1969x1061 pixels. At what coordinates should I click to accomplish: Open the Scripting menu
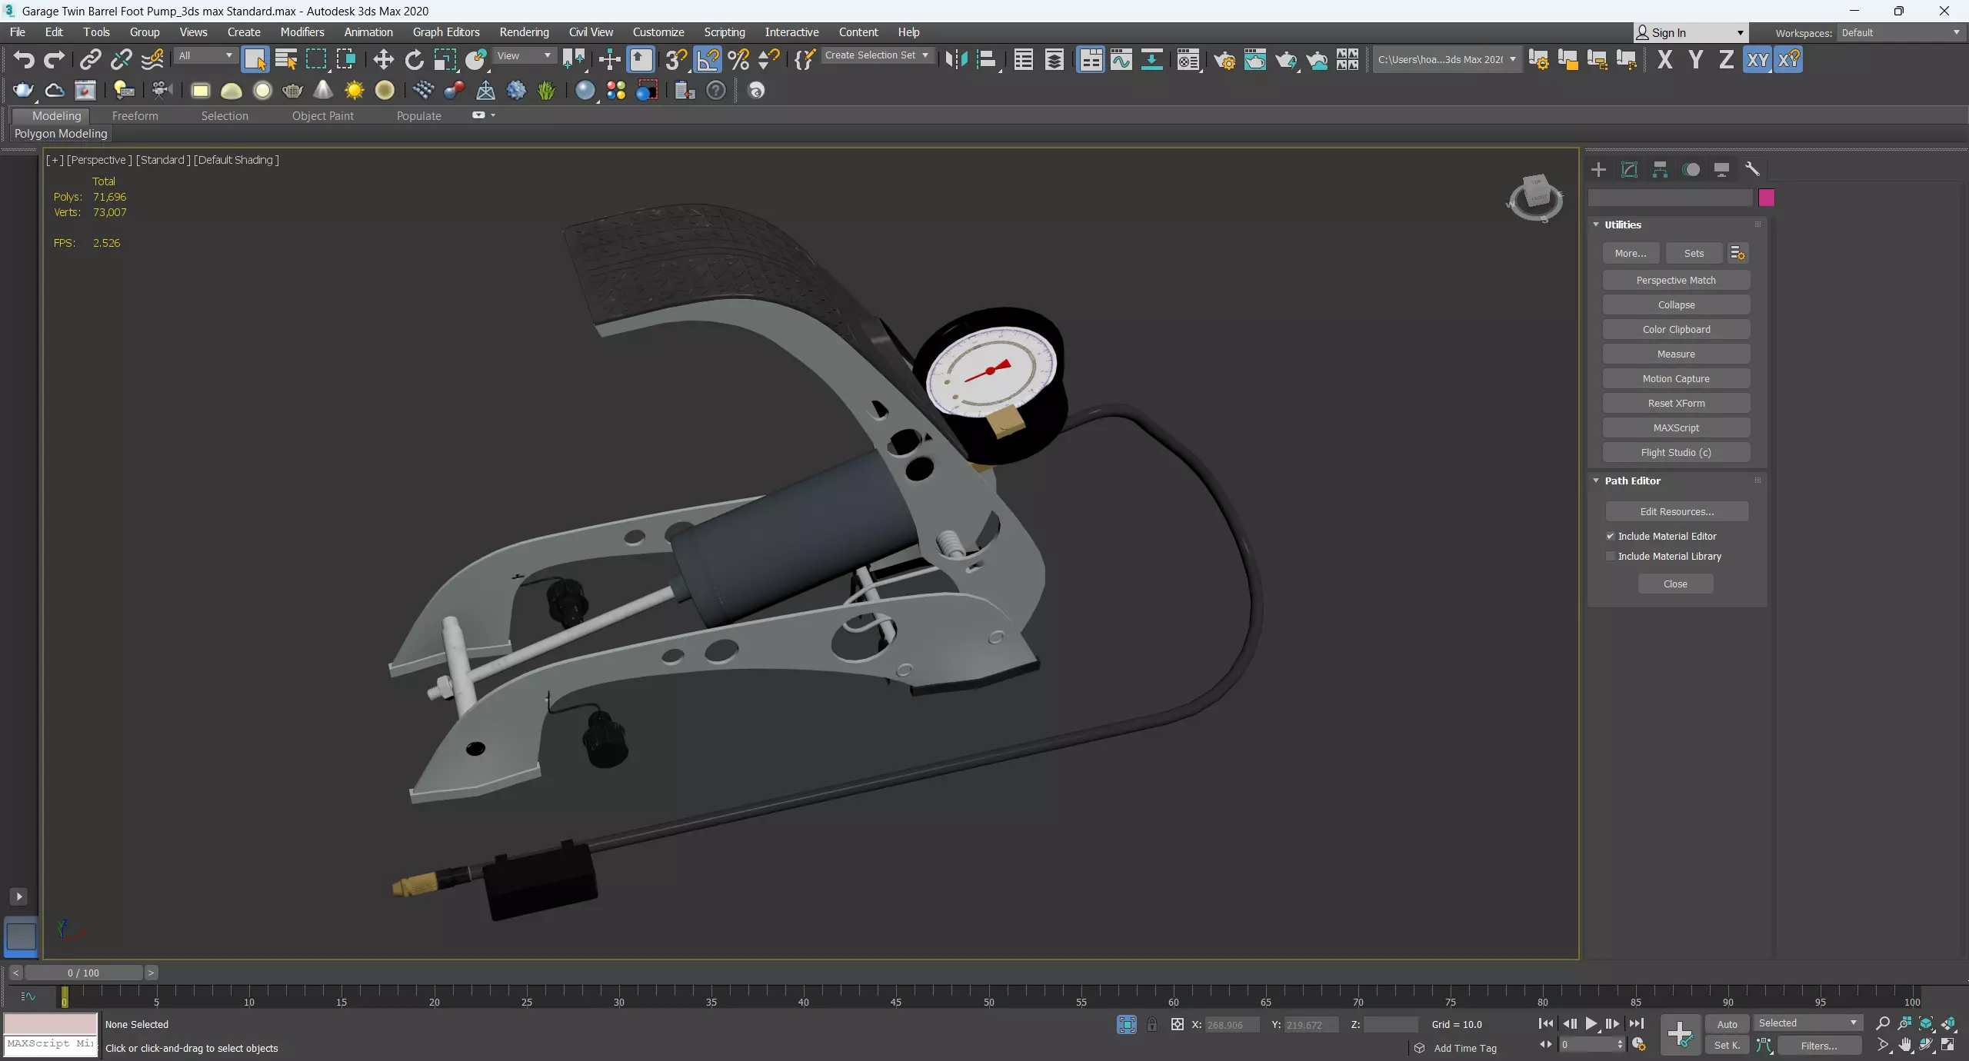(x=725, y=32)
